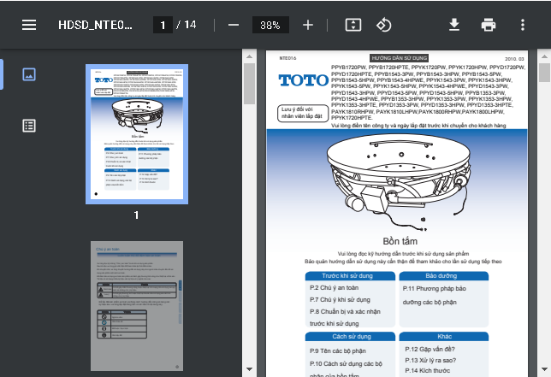
Task: Click the page number input field
Action: point(163,25)
